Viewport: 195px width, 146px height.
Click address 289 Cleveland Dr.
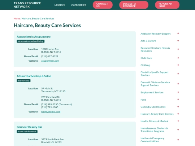[51, 97]
